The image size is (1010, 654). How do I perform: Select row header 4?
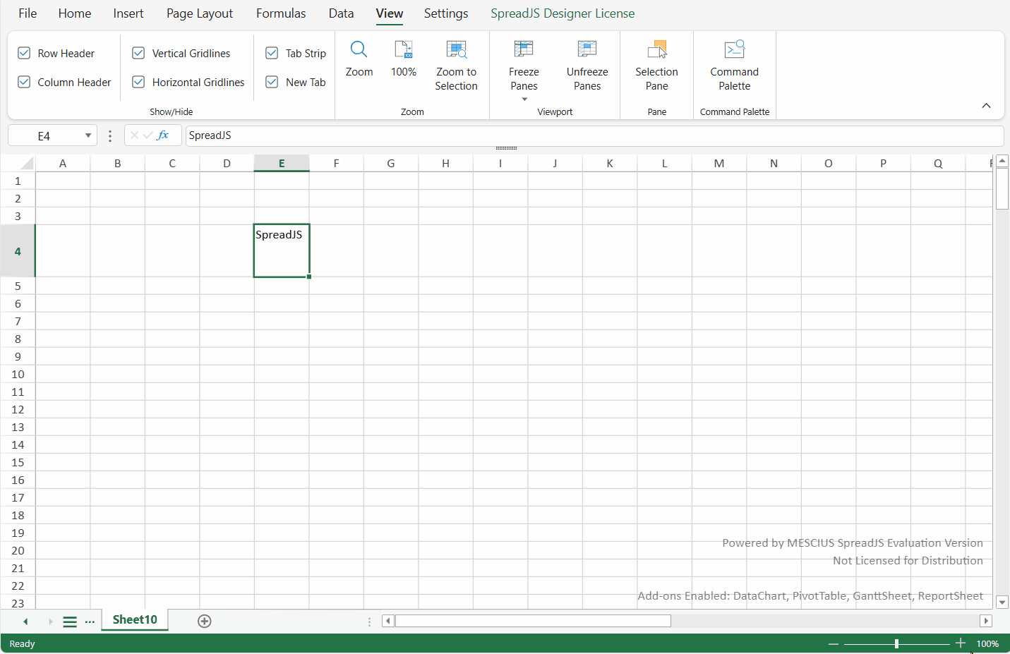pyautogui.click(x=18, y=251)
